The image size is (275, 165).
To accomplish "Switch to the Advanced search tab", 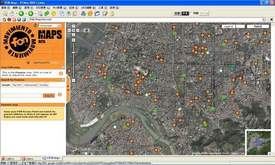I will tap(31, 85).
